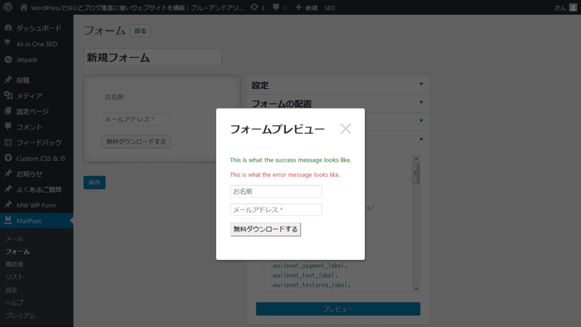Expand the third collapsed panel arrow

422,120
